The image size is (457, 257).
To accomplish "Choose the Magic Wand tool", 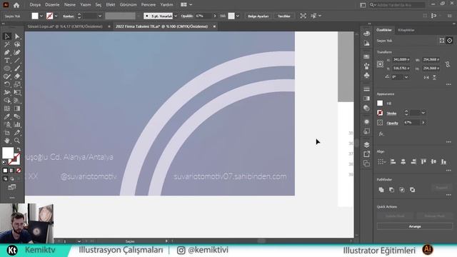I will (7, 44).
